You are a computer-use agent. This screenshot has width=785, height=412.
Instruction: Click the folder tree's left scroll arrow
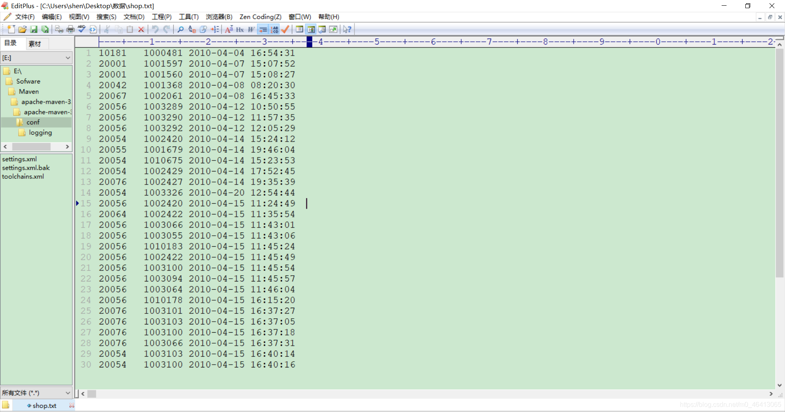tap(5, 146)
